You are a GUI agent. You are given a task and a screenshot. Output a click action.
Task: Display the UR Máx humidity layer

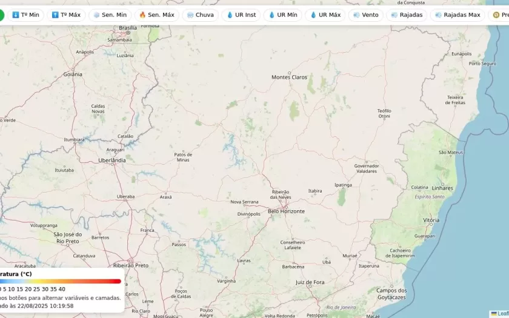pos(325,15)
